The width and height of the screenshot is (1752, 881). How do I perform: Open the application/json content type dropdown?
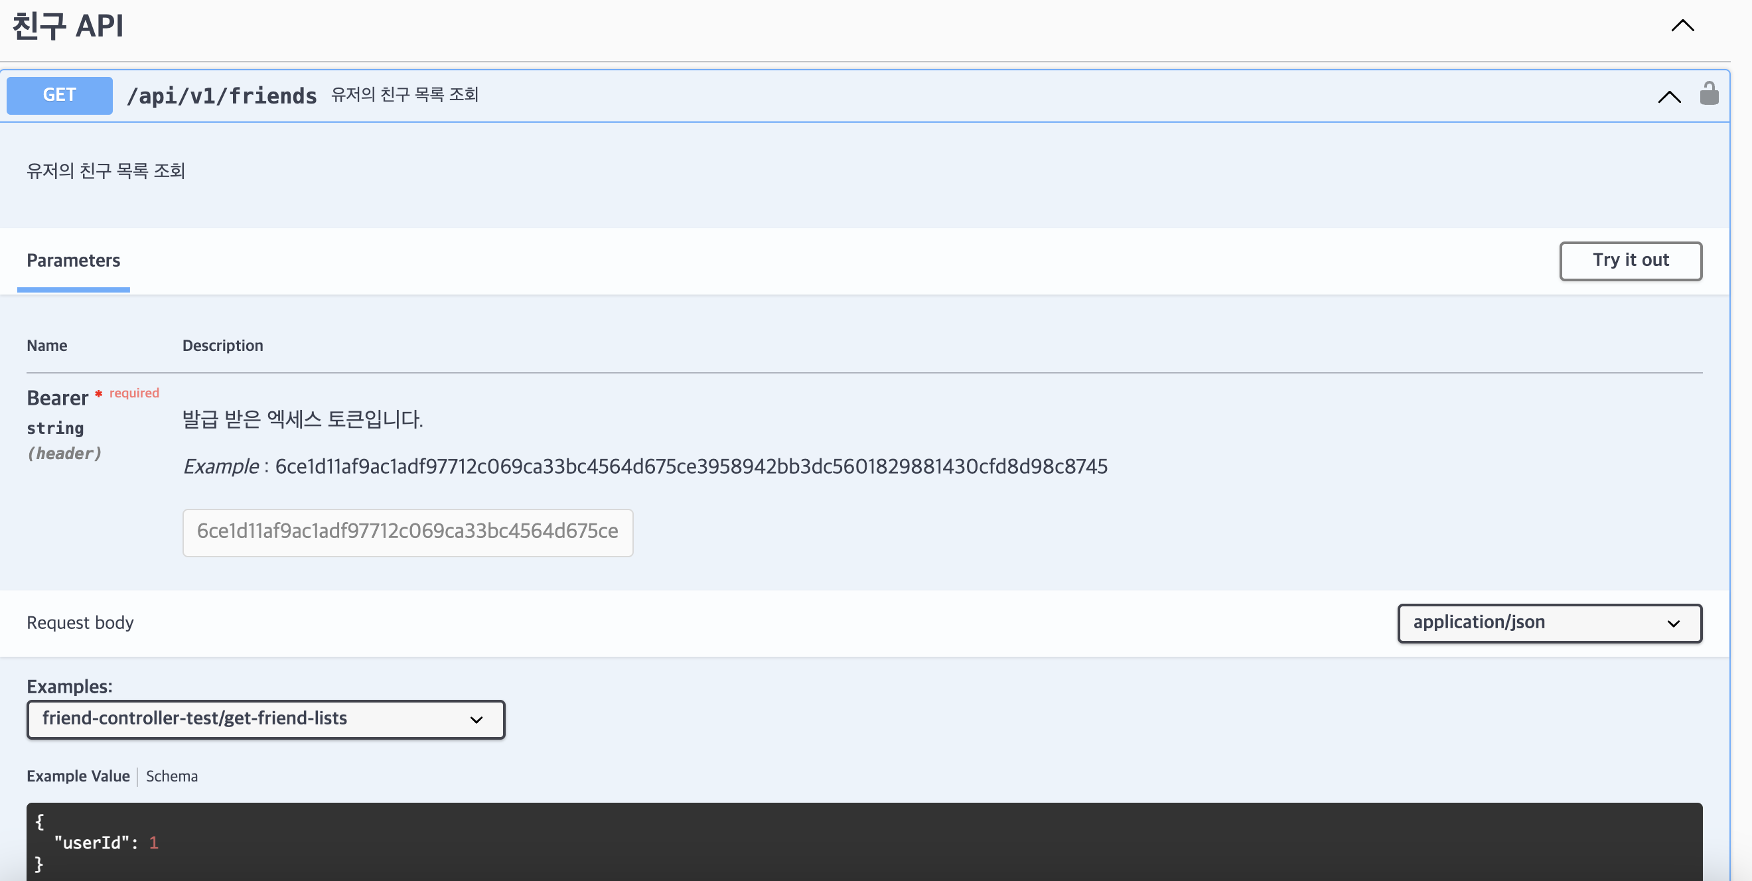(1550, 623)
